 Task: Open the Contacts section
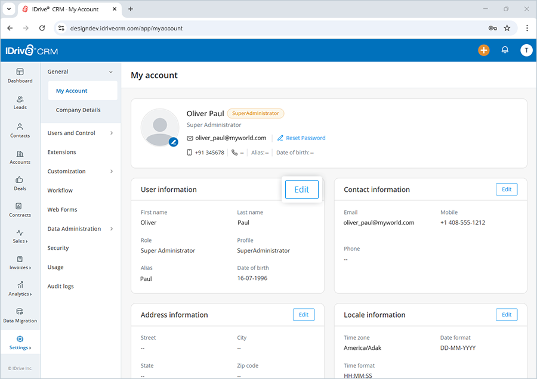(x=20, y=131)
